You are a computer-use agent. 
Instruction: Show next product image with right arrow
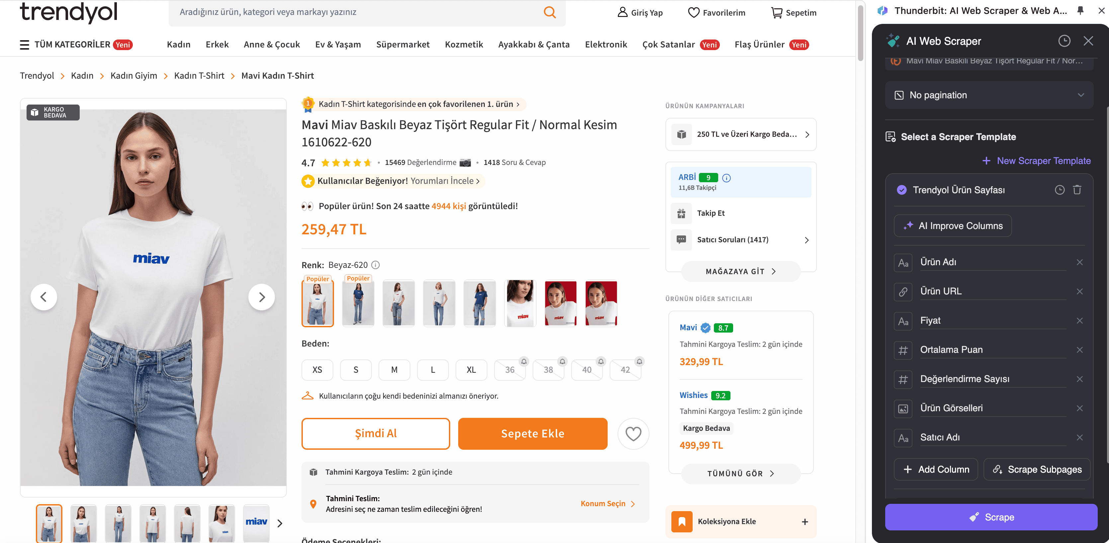pos(261,297)
